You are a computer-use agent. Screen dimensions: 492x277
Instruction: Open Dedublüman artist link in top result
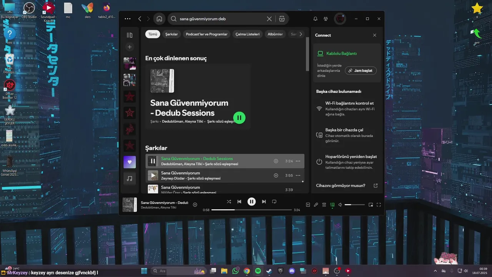(172, 122)
